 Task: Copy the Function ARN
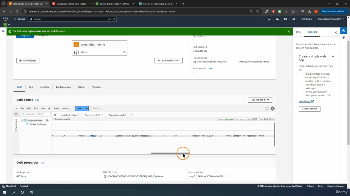pos(195,62)
